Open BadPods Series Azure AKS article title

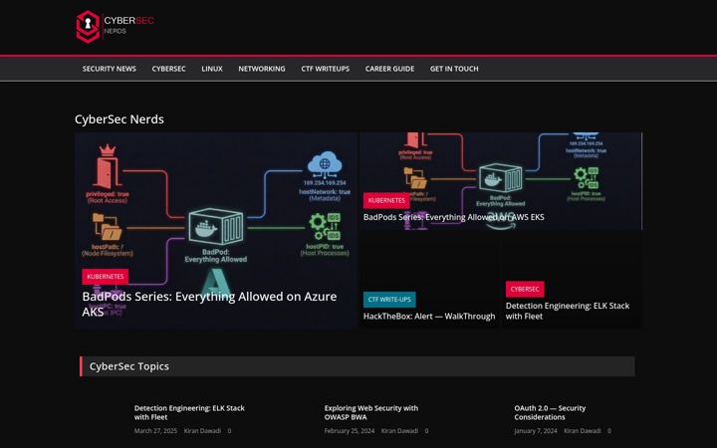[209, 304]
